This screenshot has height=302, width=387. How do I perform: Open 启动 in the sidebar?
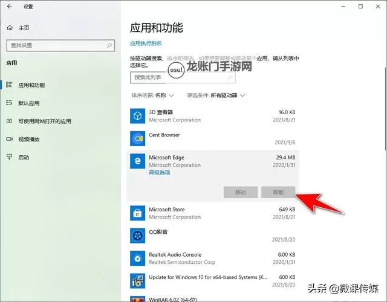24,158
